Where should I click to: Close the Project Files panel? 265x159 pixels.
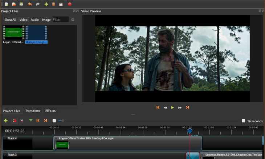tap(77, 11)
